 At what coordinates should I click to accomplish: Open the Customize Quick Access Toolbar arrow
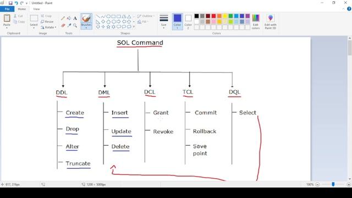pos(26,3)
